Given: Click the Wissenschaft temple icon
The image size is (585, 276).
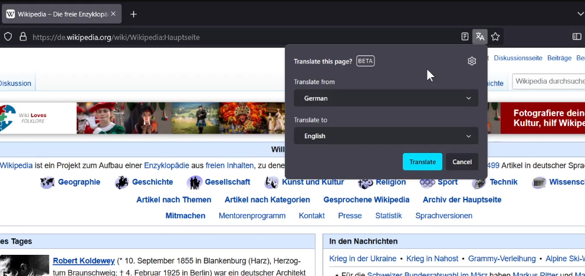Looking at the screenshot, I should pyautogui.click(x=539, y=182).
